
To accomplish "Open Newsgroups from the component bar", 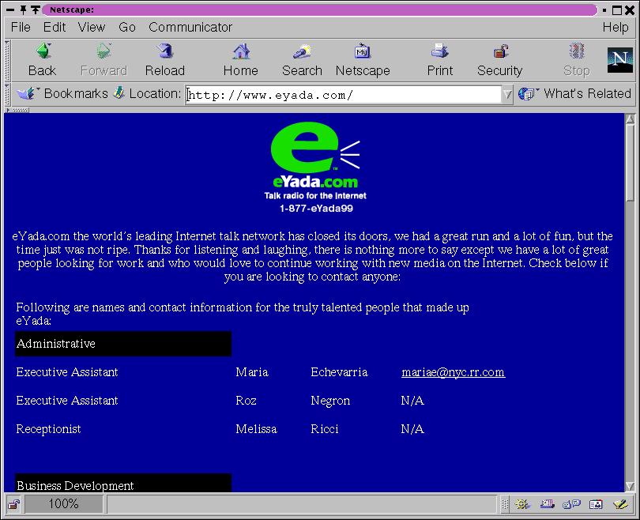I will [x=571, y=504].
